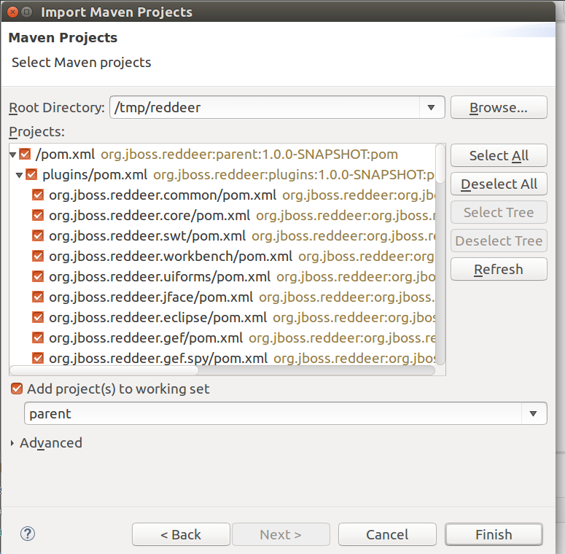This screenshot has width=565, height=554.
Task: Disable Add project(s) to working set
Action: [17, 389]
